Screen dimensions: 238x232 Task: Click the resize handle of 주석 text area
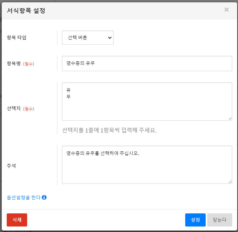point(230,182)
